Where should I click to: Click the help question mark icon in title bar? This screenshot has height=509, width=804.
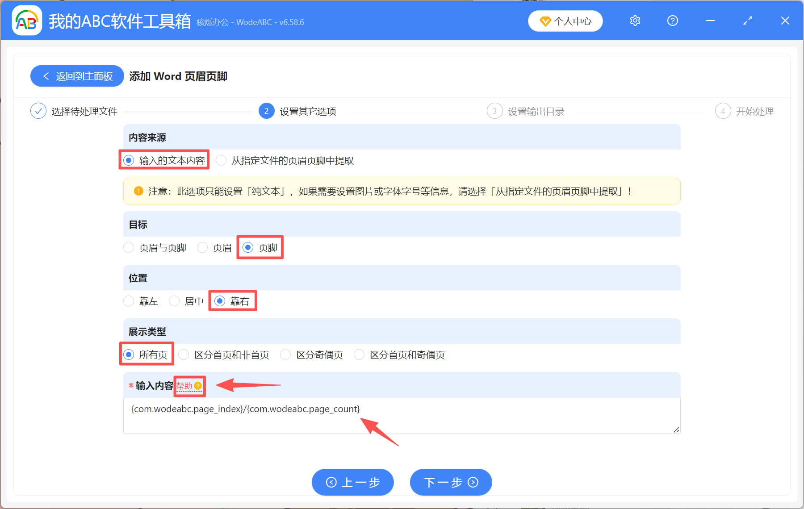coord(672,21)
